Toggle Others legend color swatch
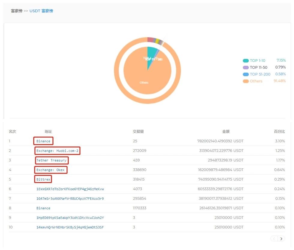The image size is (294, 250). pyautogui.click(x=246, y=81)
